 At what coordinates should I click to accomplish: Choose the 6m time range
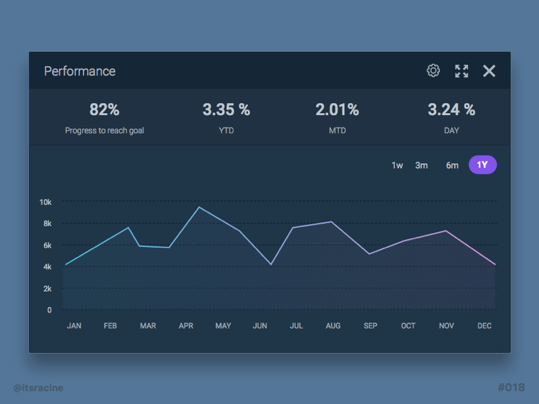(x=452, y=165)
